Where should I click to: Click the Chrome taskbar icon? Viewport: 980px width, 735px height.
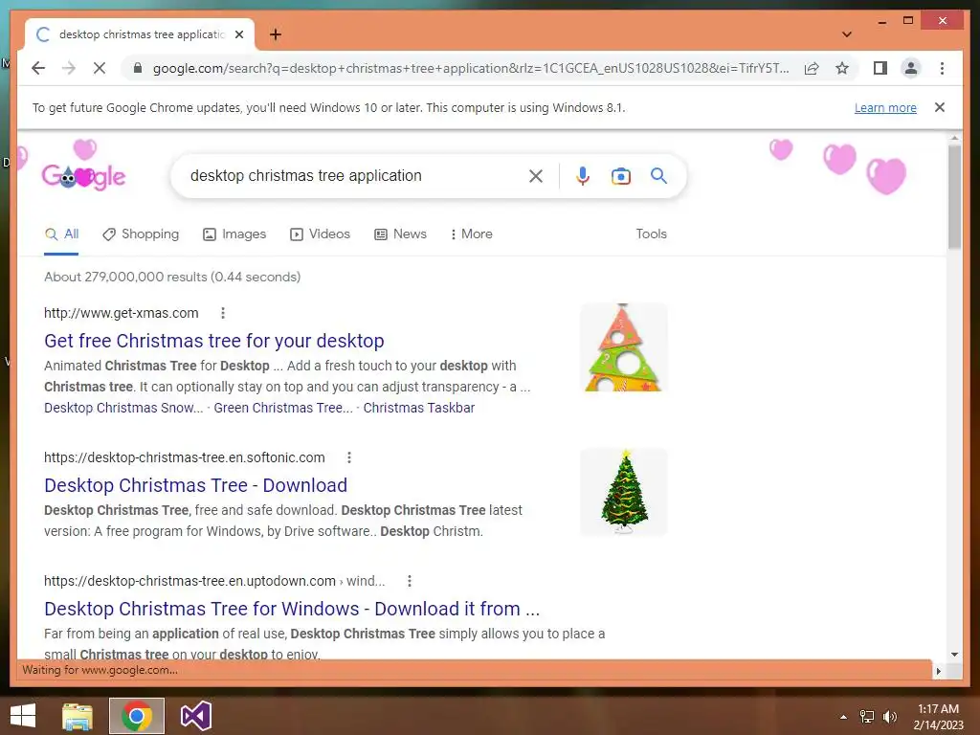coord(137,716)
